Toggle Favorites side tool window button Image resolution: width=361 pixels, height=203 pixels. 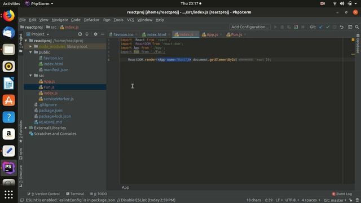[21, 131]
